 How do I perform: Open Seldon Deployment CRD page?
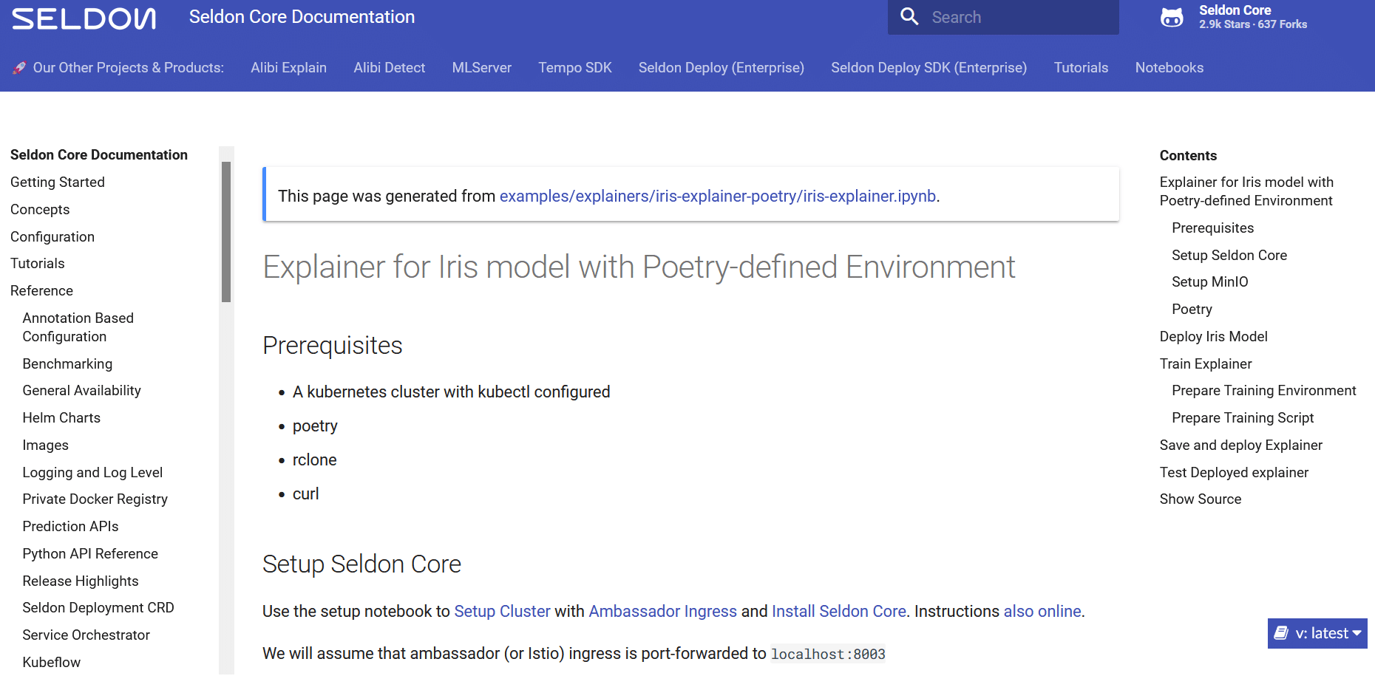(x=98, y=608)
